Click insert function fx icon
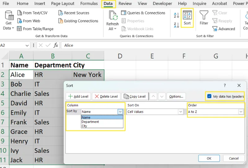 [56, 45]
